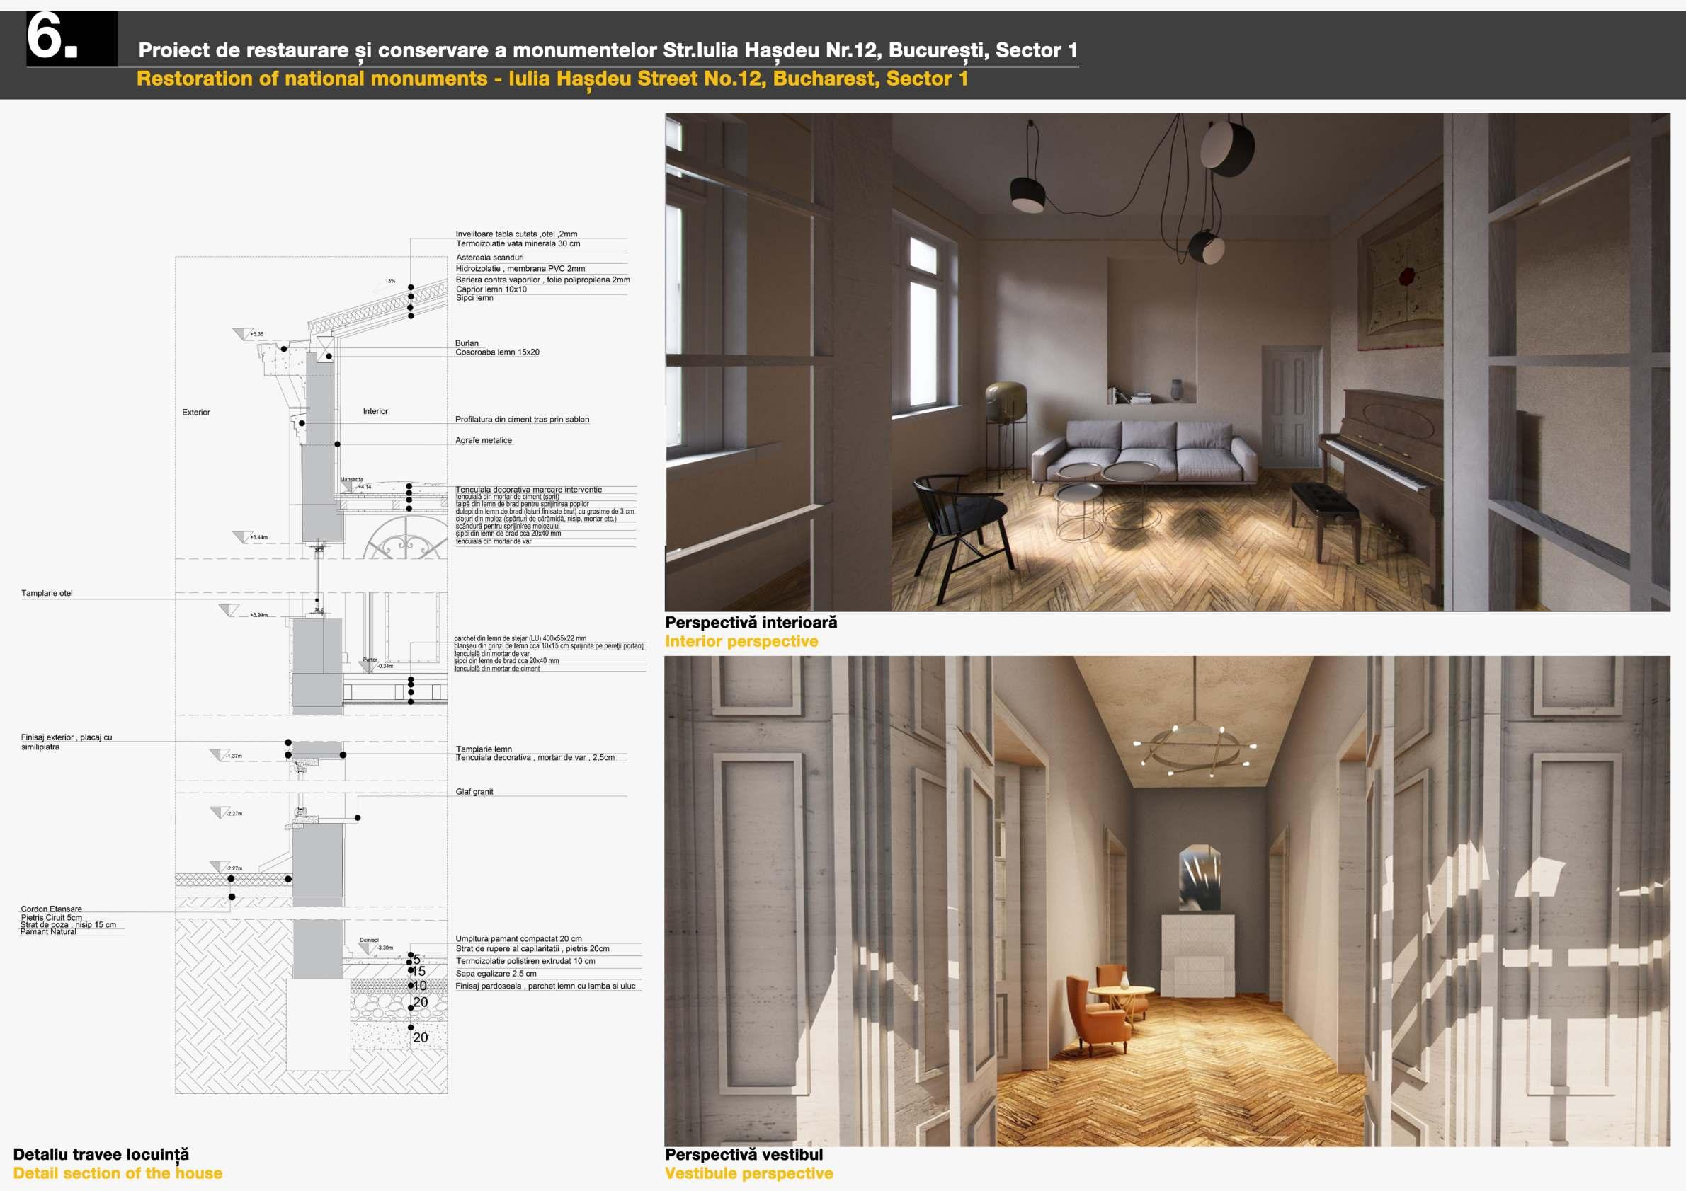
Task: Click the 'Interior' label in the section drawing
Action: coord(375,412)
